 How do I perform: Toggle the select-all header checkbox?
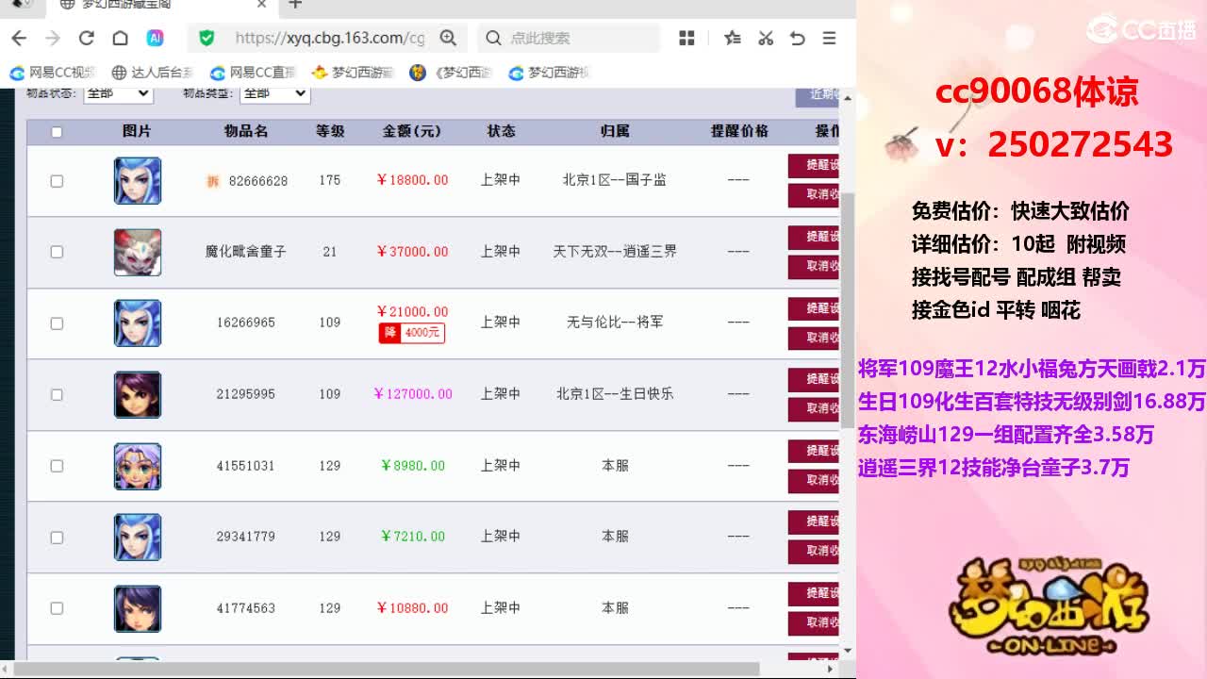click(x=57, y=132)
